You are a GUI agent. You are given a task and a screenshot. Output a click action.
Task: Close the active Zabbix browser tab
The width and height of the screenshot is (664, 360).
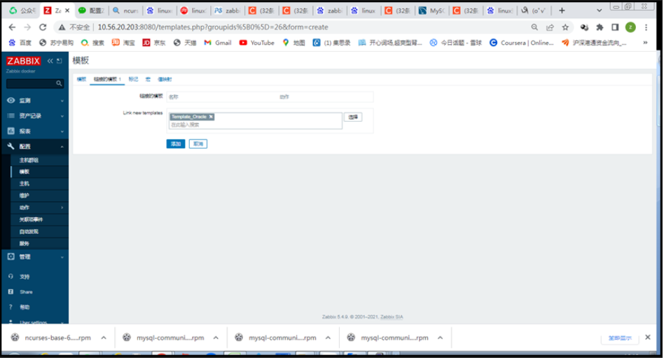coord(67,11)
